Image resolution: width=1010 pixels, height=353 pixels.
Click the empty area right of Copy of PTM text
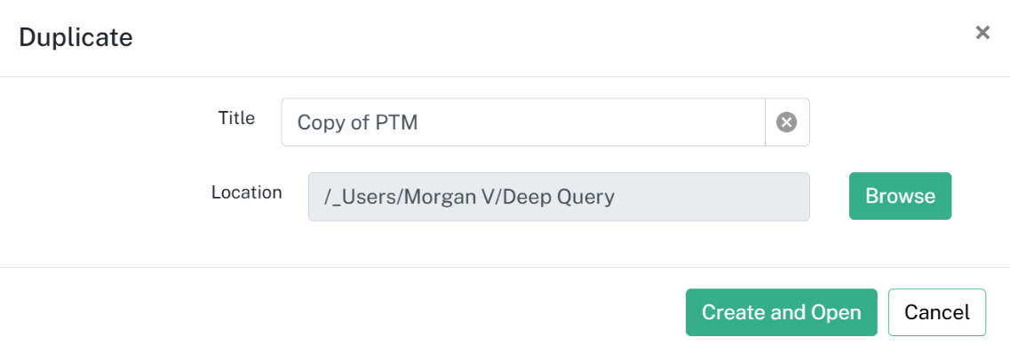[x=592, y=122]
